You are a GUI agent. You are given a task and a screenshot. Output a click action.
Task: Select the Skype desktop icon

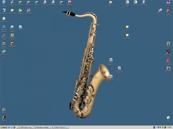(x=20, y=27)
